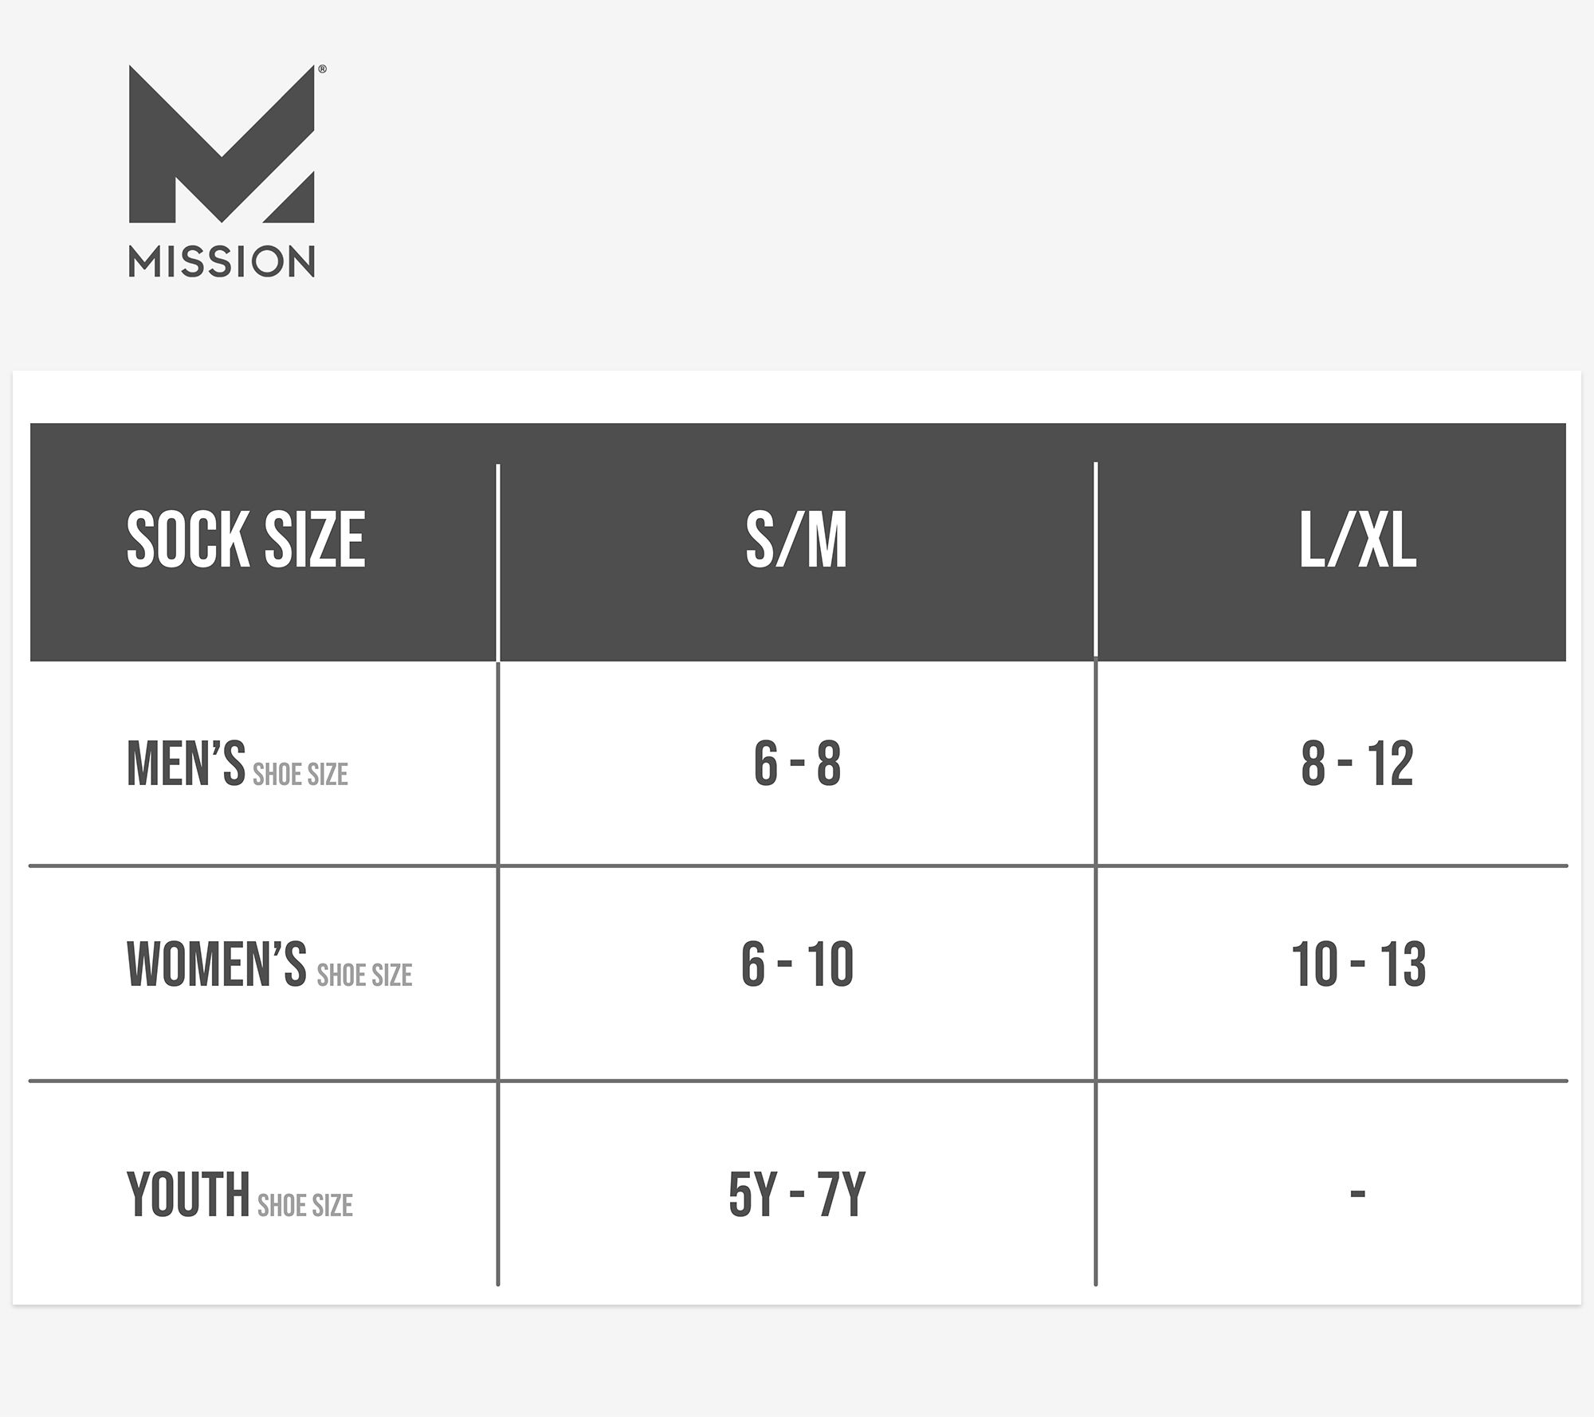Click the MEN'S row label
The width and height of the screenshot is (1594, 1417).
pos(186,763)
